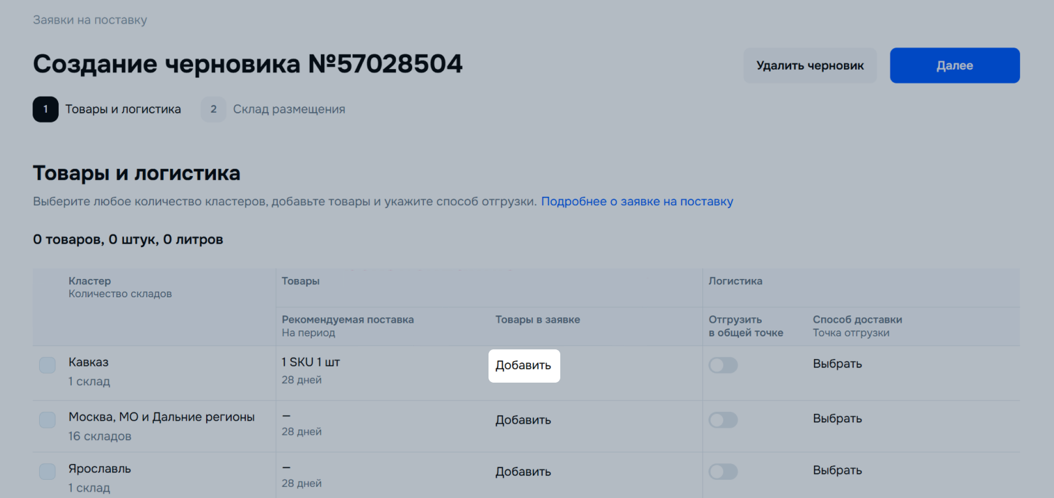Enable shared shipping point toggle for Кавказ
This screenshot has width=1054, height=498.
723,365
